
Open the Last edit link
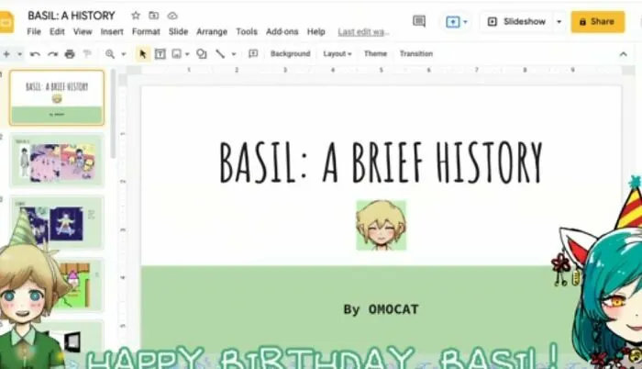tap(363, 32)
